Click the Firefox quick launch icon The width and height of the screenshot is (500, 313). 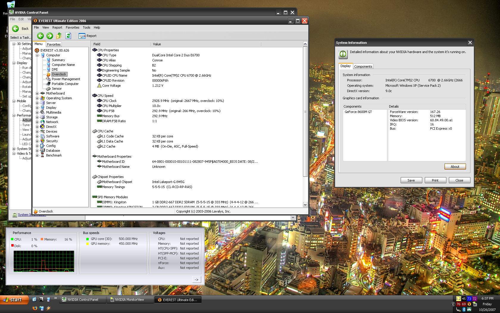tap(35, 308)
